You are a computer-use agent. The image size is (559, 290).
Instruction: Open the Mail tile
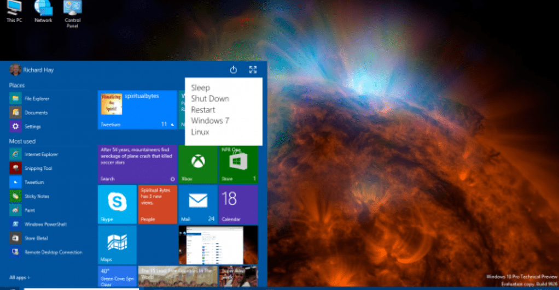coord(198,204)
